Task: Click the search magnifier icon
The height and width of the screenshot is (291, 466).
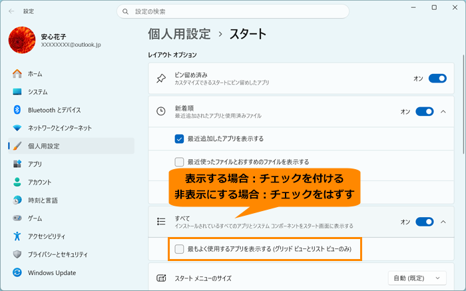Action: point(125,11)
